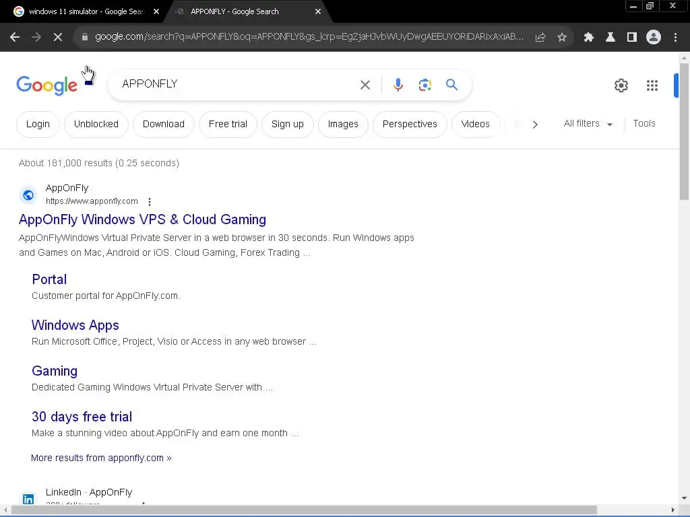Select the Sign up filter chip
This screenshot has height=517, width=690.
coord(287,125)
